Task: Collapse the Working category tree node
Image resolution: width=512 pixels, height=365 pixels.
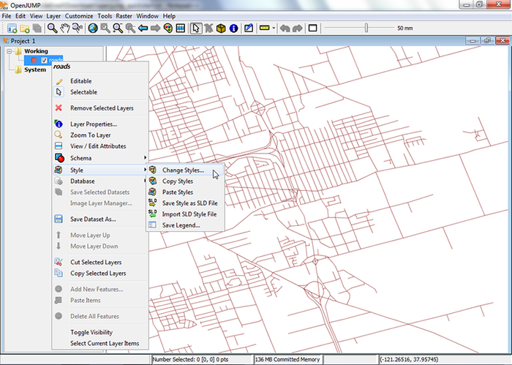Action: tap(10, 51)
